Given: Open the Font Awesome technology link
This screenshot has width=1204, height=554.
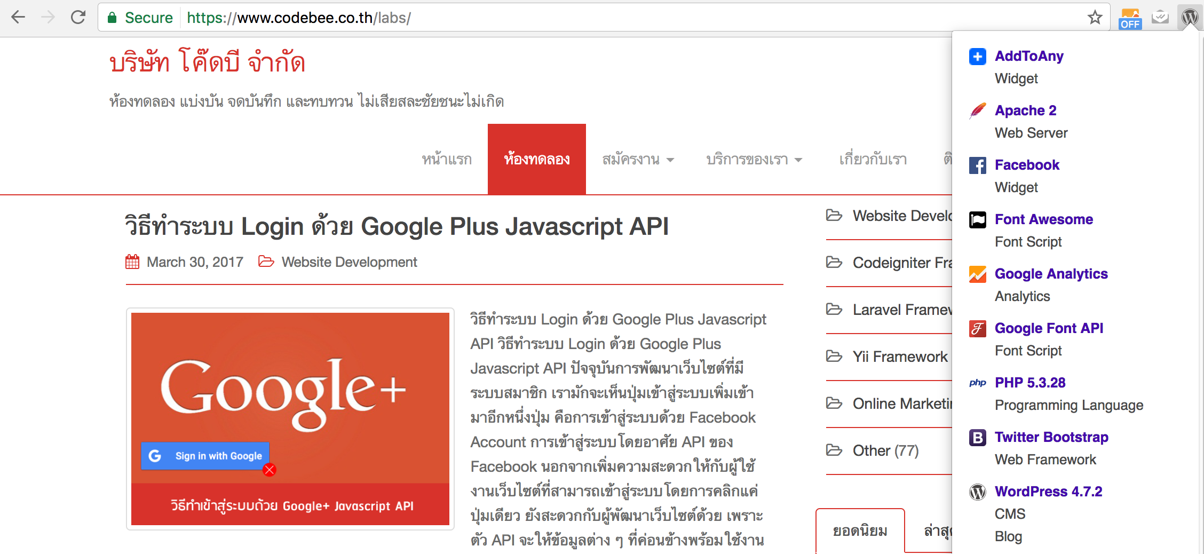Looking at the screenshot, I should point(1043,219).
